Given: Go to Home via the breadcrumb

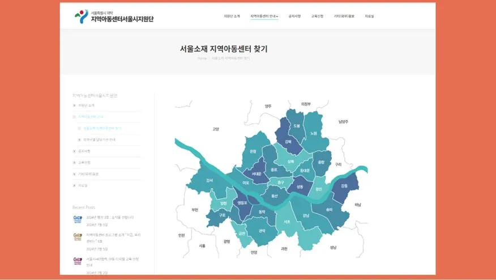Looking at the screenshot, I should [202, 58].
